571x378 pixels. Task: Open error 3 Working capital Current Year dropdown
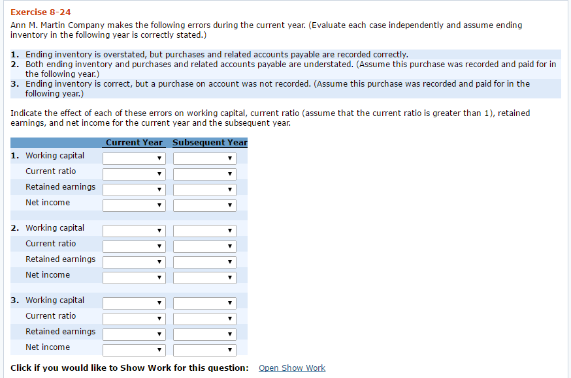click(x=134, y=303)
